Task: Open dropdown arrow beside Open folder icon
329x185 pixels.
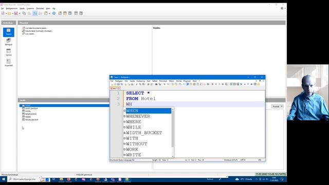Action: coord(12,14)
